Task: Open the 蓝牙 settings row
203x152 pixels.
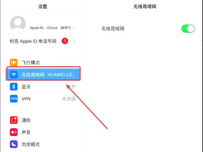Action: [43, 86]
